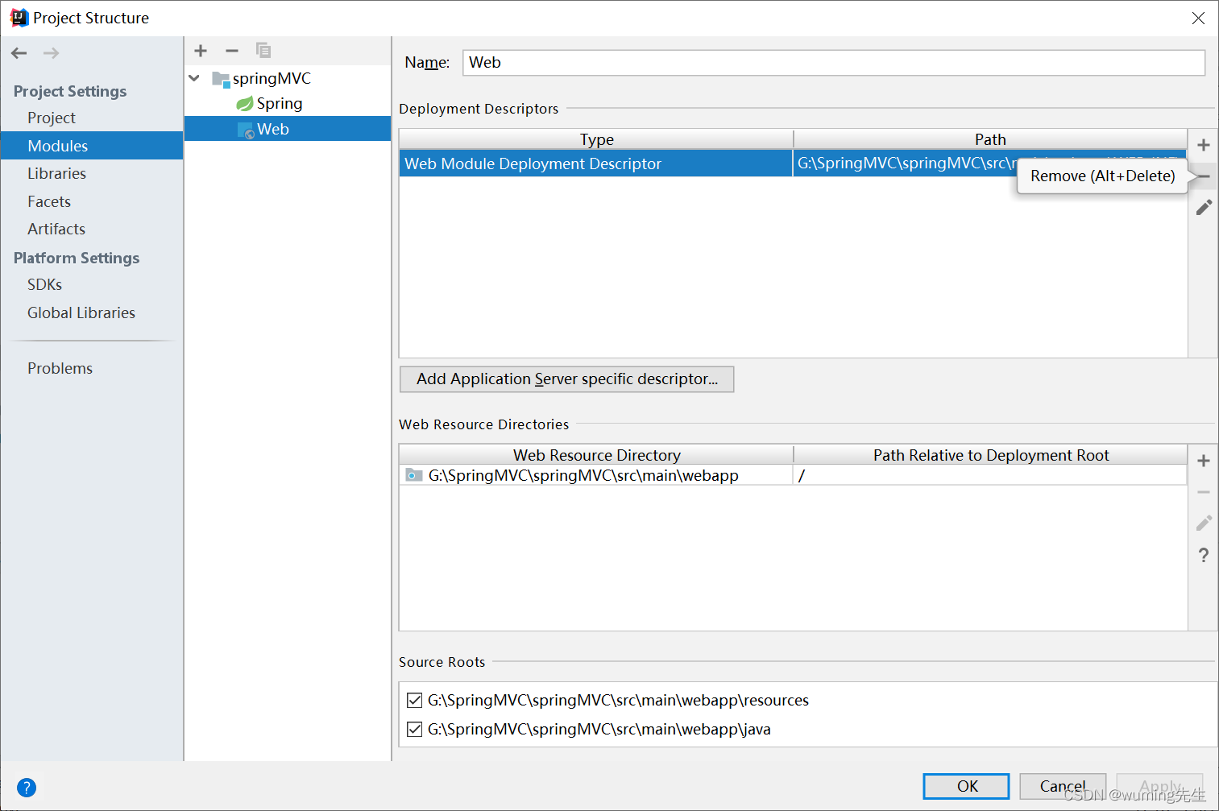Edit web resource directory pencil icon
The image size is (1219, 811).
(x=1204, y=523)
